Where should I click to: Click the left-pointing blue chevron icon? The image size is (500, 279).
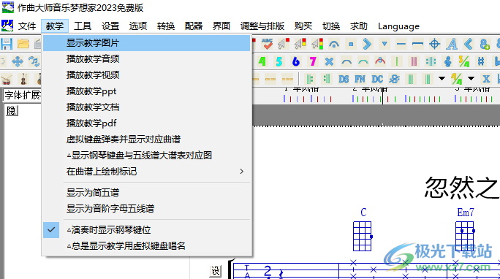468,44
